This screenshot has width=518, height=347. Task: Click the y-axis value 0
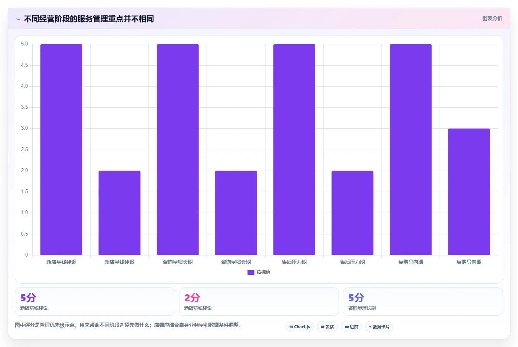[26, 255]
